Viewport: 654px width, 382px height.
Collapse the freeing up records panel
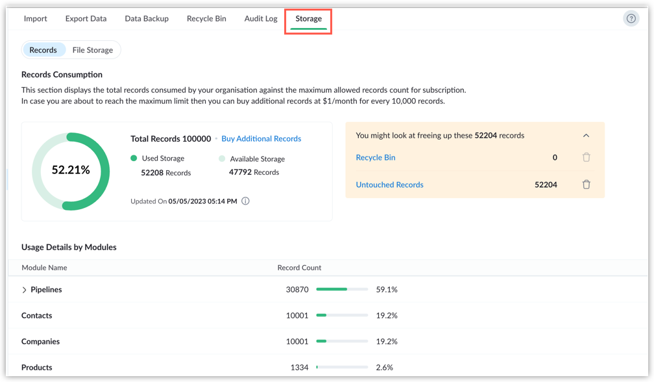(586, 136)
